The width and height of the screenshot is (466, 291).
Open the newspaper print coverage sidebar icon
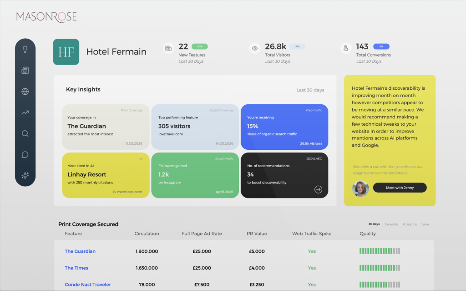tap(25, 70)
